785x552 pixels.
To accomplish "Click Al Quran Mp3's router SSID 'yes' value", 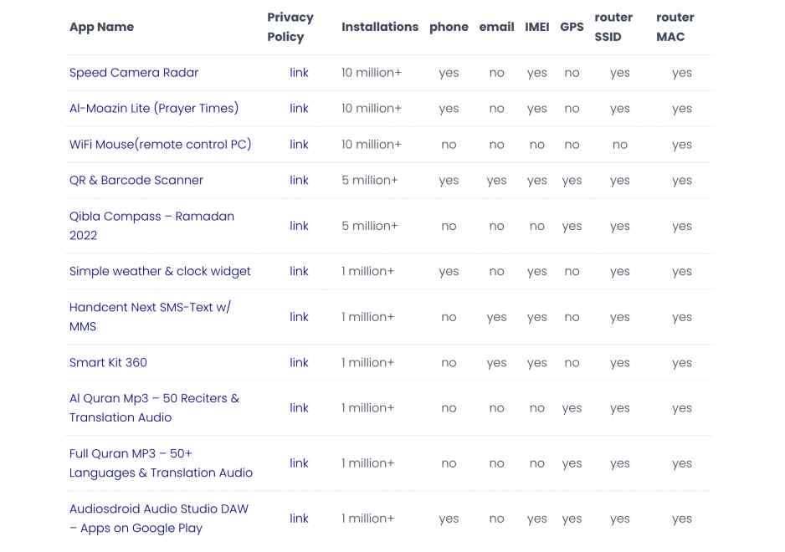I will 620,409.
